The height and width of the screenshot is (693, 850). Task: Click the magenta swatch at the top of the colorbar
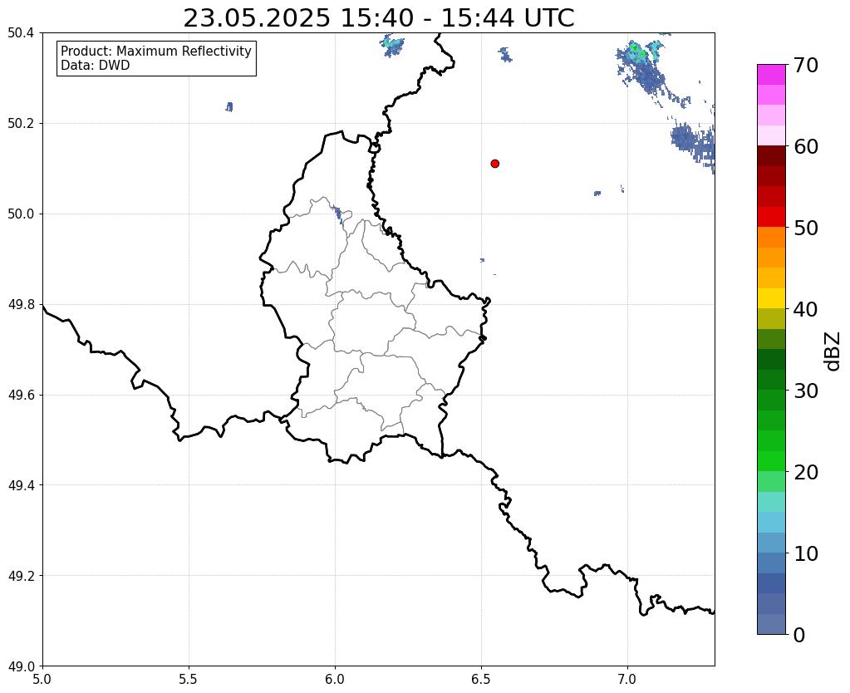[771, 75]
